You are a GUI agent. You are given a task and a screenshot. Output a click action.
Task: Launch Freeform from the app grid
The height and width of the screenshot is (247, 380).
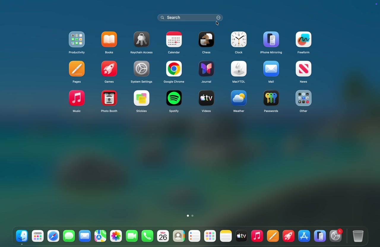pos(303,39)
